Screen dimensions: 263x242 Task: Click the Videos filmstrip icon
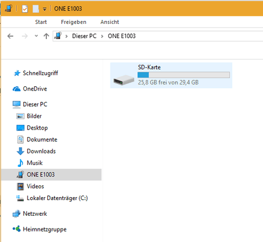(20, 187)
